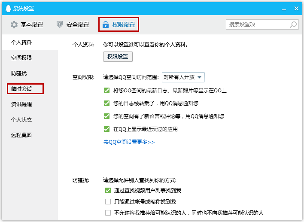This screenshot has height=222, width=304.
Task: Check 只能通过帐号或昵称找到我
Action: (108, 202)
